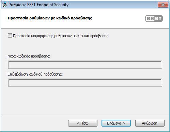170x132 pixels.
Task: Click the installer icon in the title bar
Action: 5,4
